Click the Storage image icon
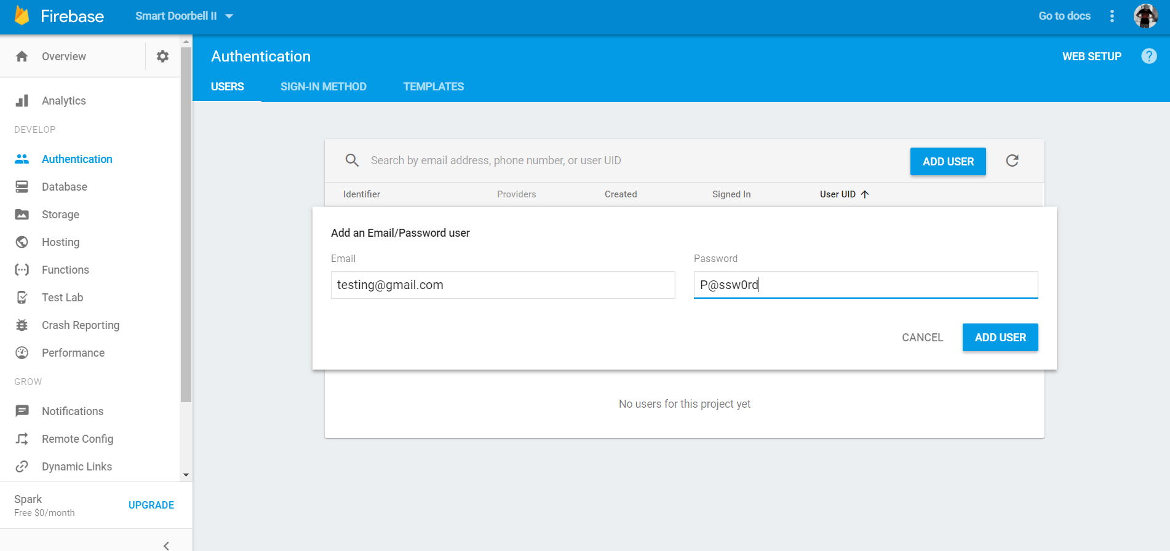 (x=22, y=215)
